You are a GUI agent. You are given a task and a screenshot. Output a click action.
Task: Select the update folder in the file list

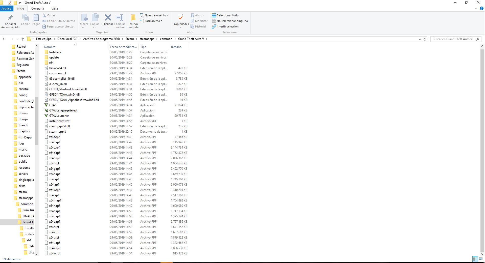coord(54,57)
